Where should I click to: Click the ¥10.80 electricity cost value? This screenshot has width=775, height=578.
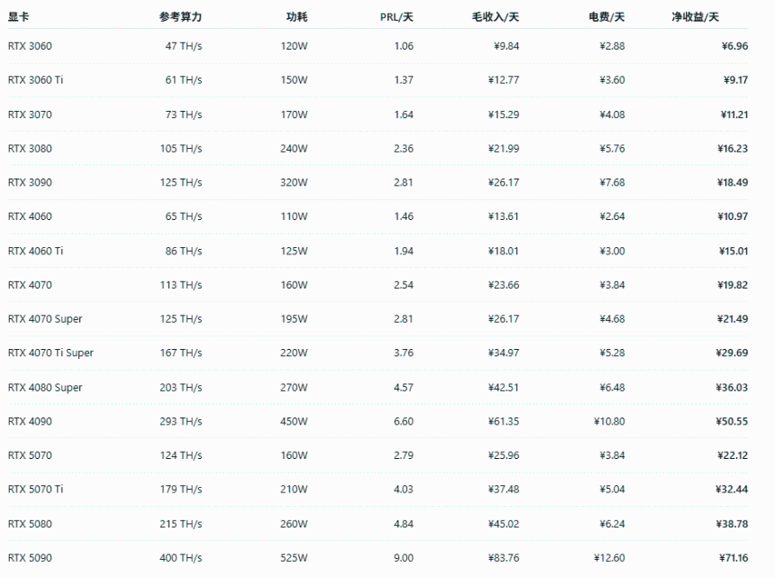609,422
